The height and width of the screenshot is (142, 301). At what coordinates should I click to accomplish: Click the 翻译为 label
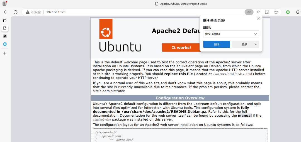(x=207, y=28)
